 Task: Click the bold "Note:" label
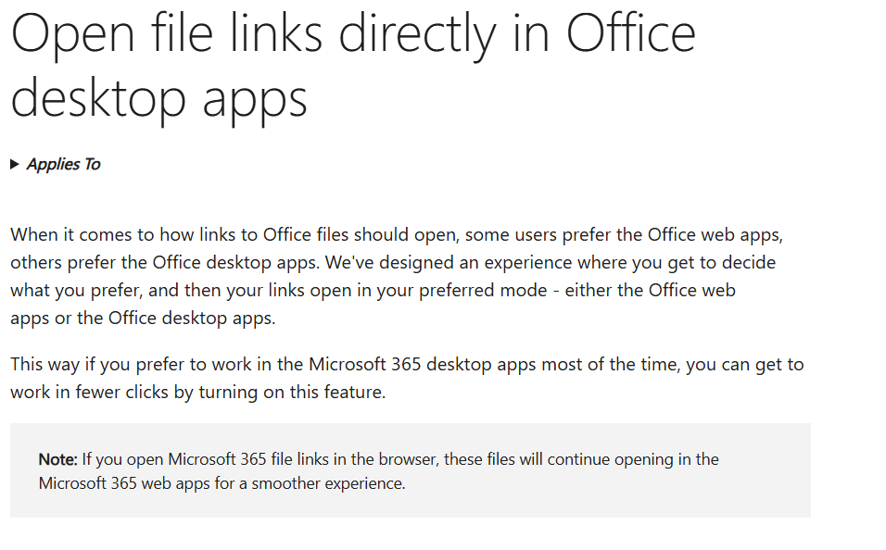click(57, 459)
